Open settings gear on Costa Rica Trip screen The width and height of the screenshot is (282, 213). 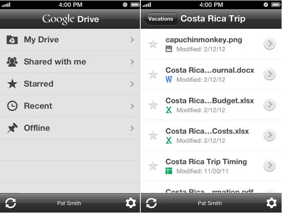coord(271,203)
